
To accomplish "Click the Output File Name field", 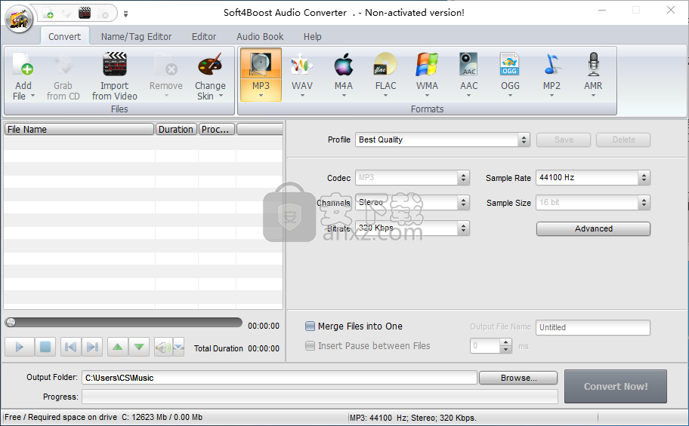I will [593, 327].
